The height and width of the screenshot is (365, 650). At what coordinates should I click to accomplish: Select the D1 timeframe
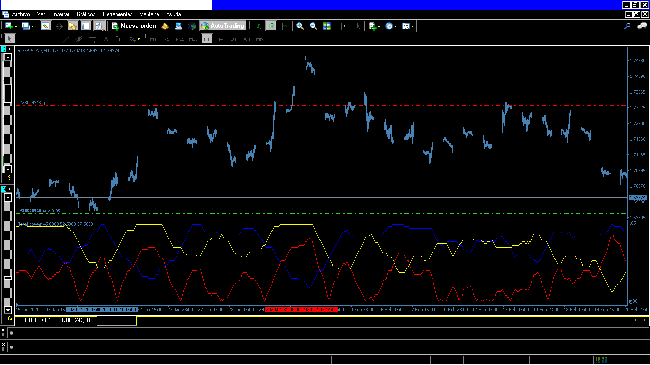point(233,39)
